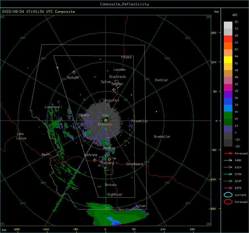This screenshot has height=233, width=249.
Task: Click the ThreeHills label
Action: click(139, 121)
